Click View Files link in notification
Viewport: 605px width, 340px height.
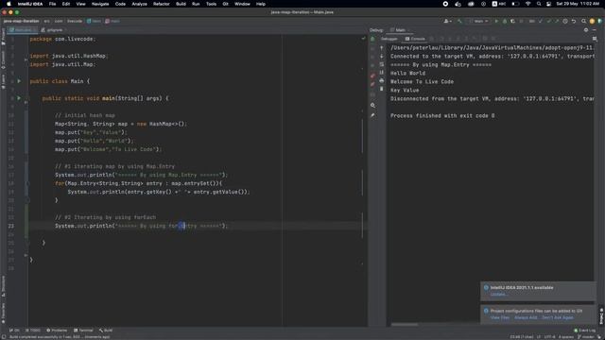500,317
